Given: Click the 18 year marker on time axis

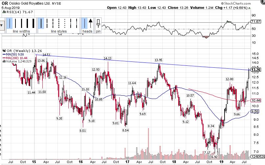Looking at the screenshot, I should 174,162.
